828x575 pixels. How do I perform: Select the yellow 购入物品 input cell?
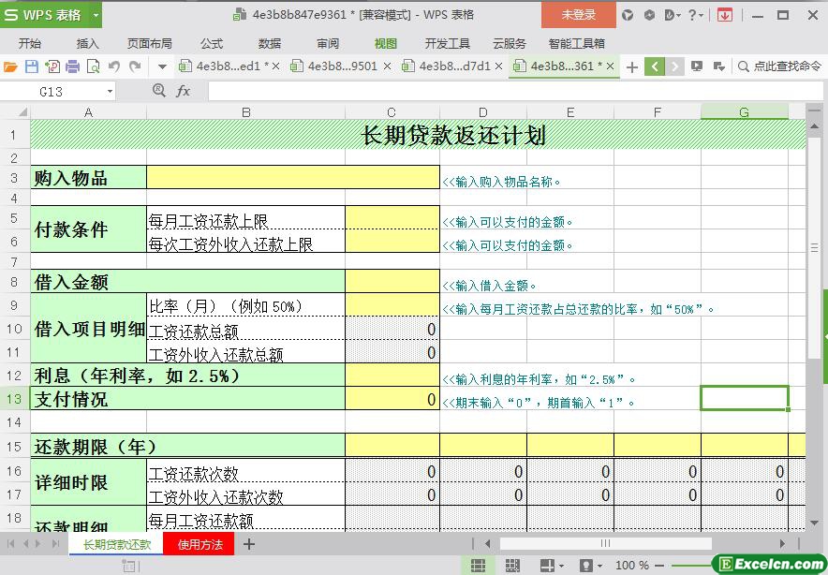click(x=292, y=177)
